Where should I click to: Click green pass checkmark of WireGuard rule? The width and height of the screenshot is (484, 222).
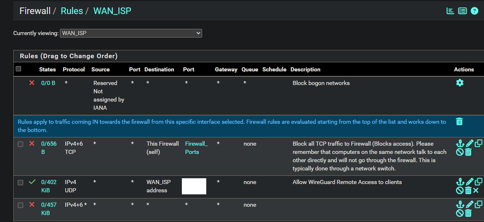32,182
